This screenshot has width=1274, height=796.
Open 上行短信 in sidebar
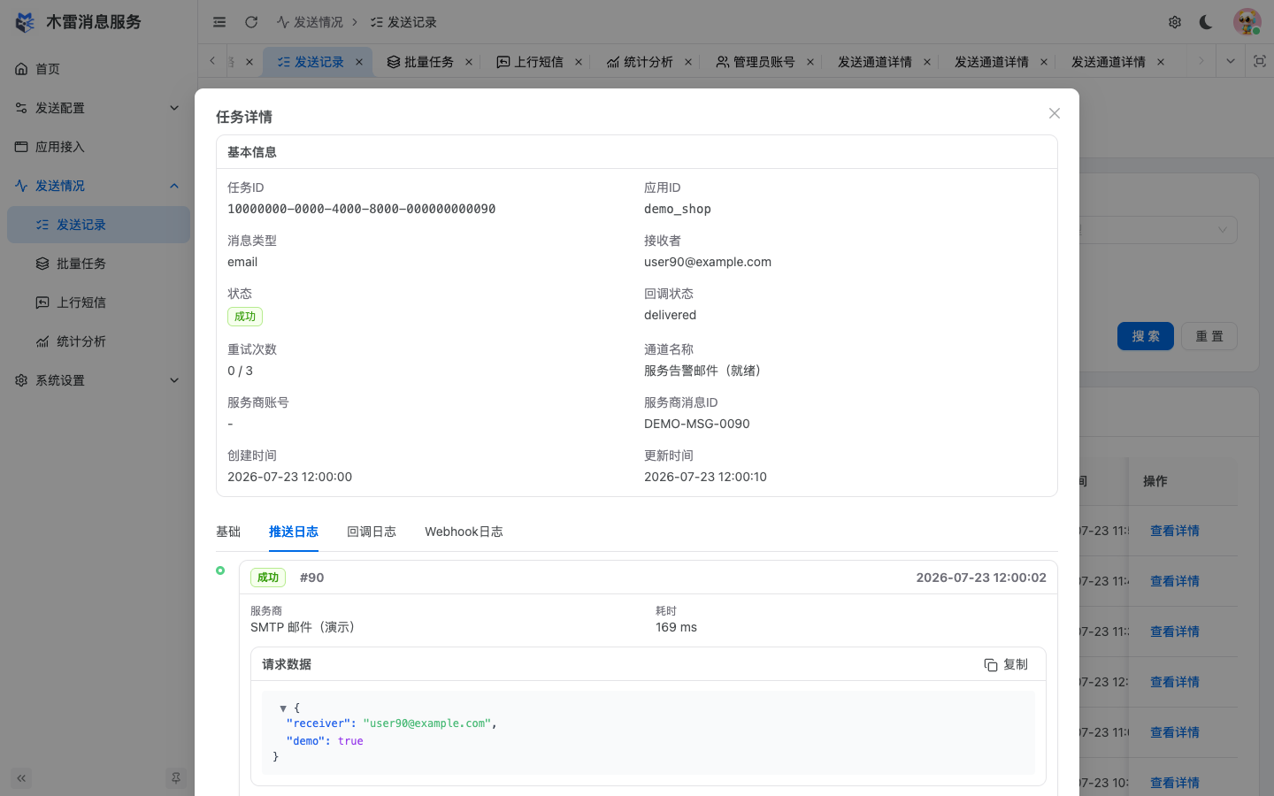click(x=98, y=302)
